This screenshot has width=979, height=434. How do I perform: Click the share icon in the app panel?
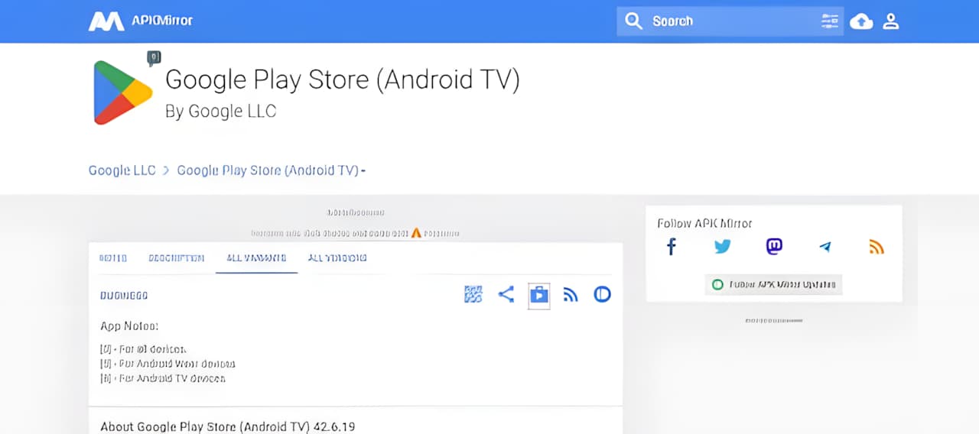tap(506, 294)
